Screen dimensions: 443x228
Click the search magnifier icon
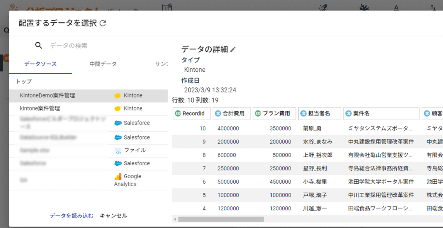[38, 45]
